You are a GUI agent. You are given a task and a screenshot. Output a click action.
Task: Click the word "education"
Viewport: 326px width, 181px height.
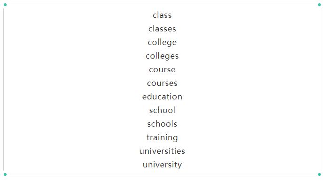pyautogui.click(x=162, y=97)
